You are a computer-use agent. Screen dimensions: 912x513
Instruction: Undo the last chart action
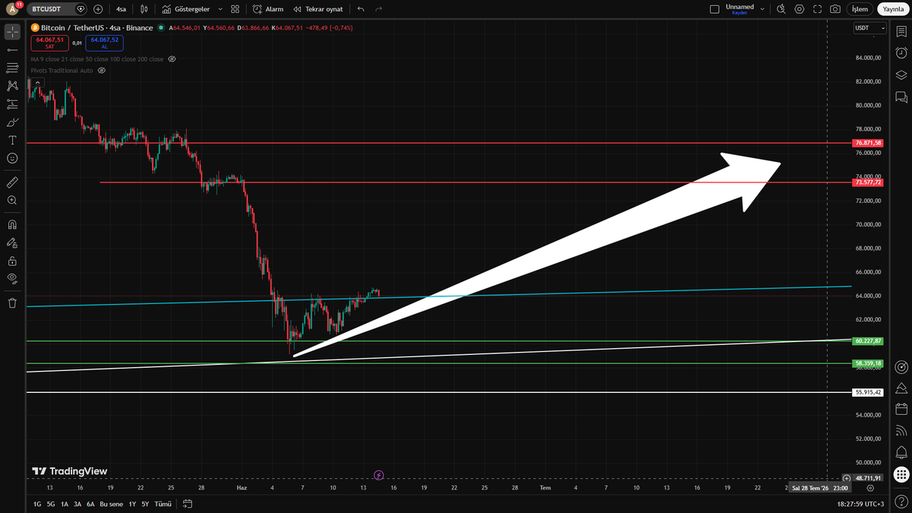tap(360, 9)
